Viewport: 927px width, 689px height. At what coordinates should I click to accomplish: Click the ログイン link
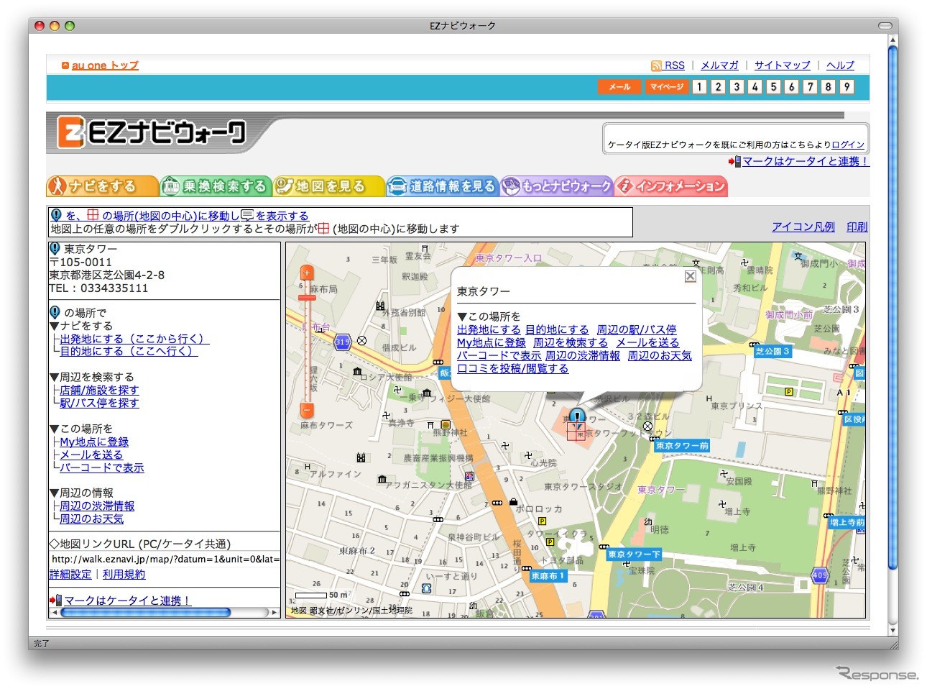(848, 145)
